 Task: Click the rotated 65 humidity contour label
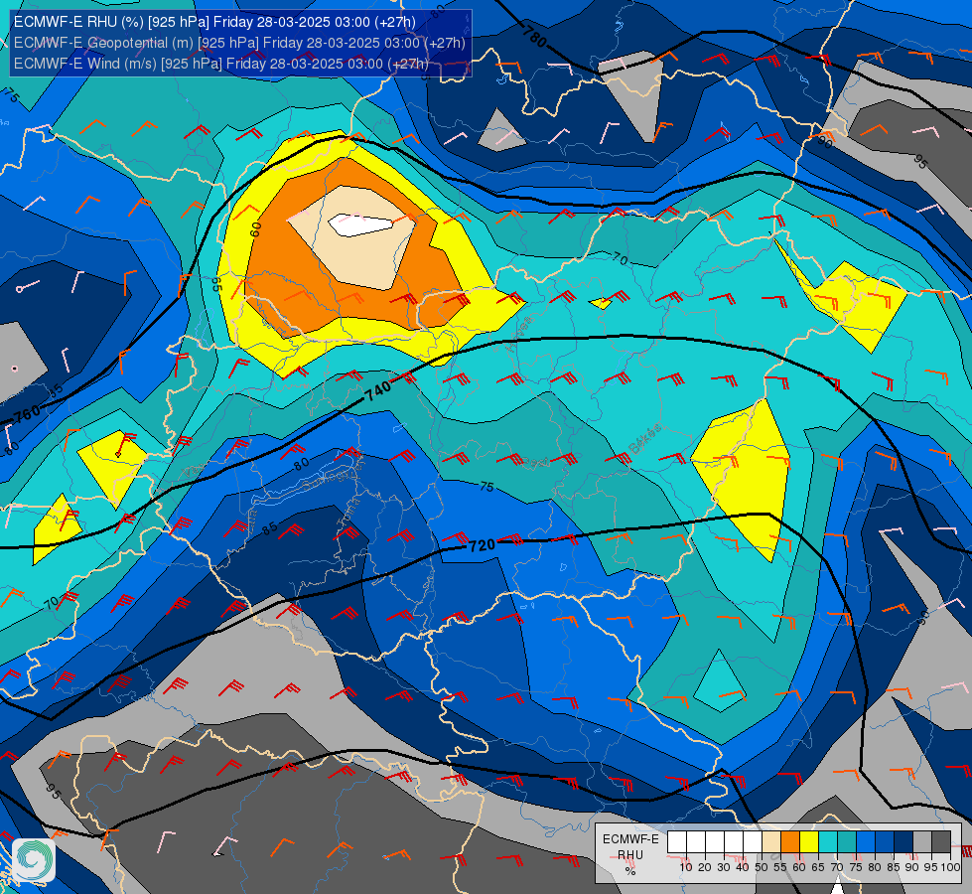tap(216, 284)
